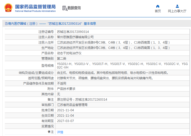
Task: Click registration number 苏械注准20172090314 in table
Action: [73, 32]
